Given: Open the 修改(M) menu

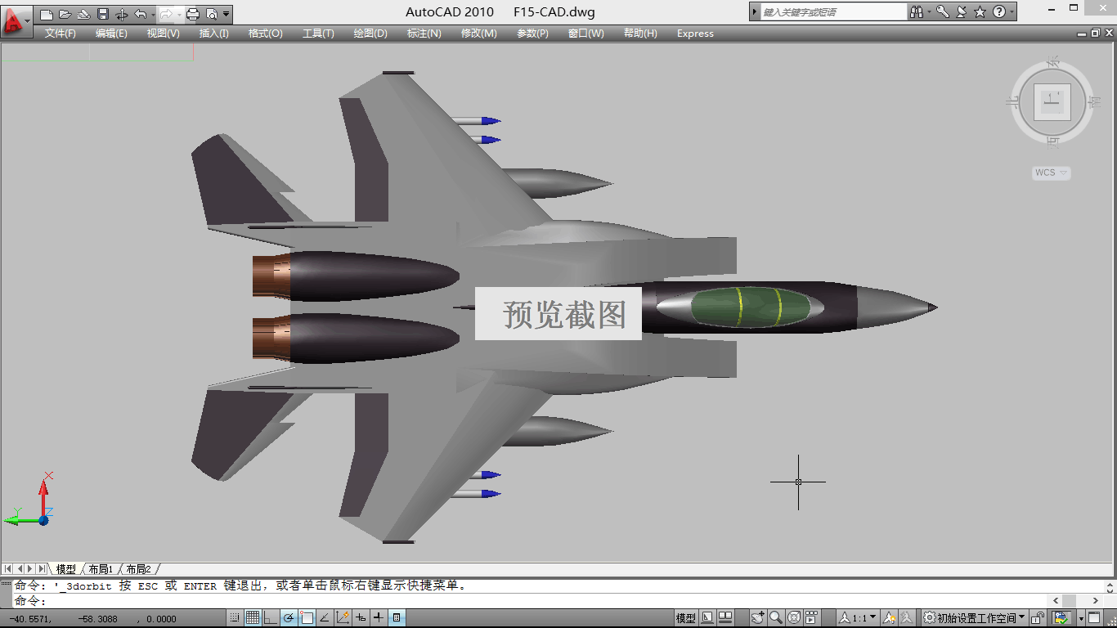Looking at the screenshot, I should pos(478,34).
